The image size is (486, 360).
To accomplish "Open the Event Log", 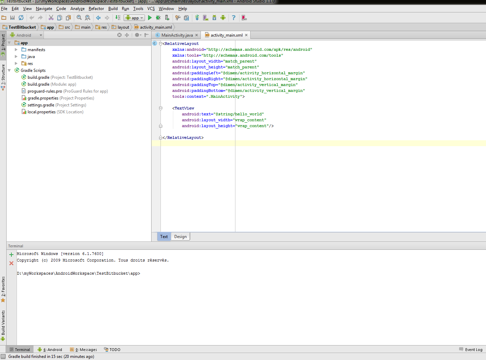I will pos(473,349).
